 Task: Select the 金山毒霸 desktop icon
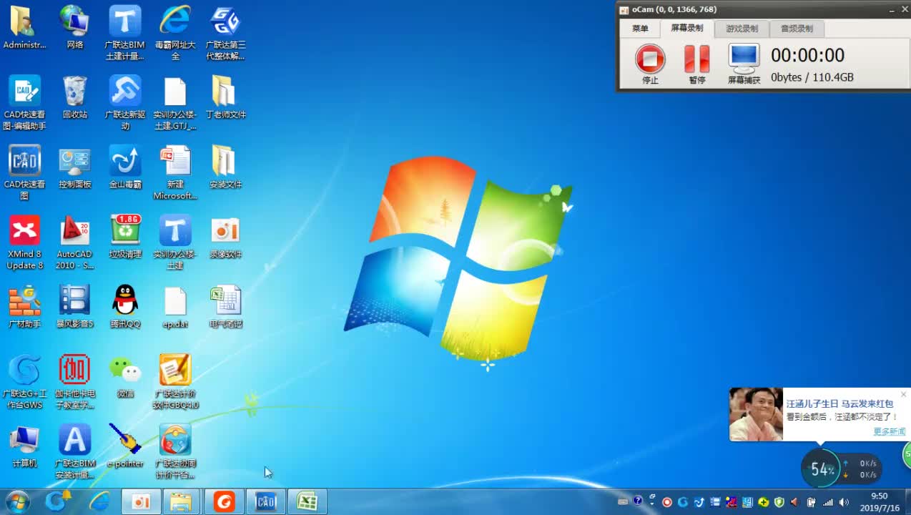click(x=125, y=167)
